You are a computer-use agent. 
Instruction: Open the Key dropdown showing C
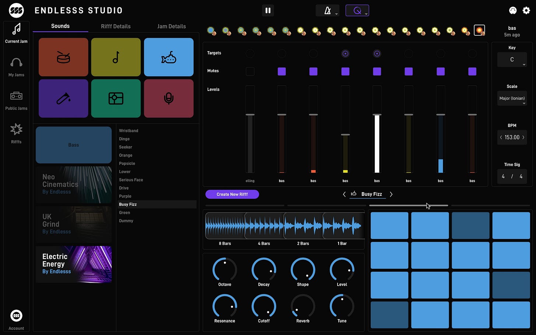(512, 60)
